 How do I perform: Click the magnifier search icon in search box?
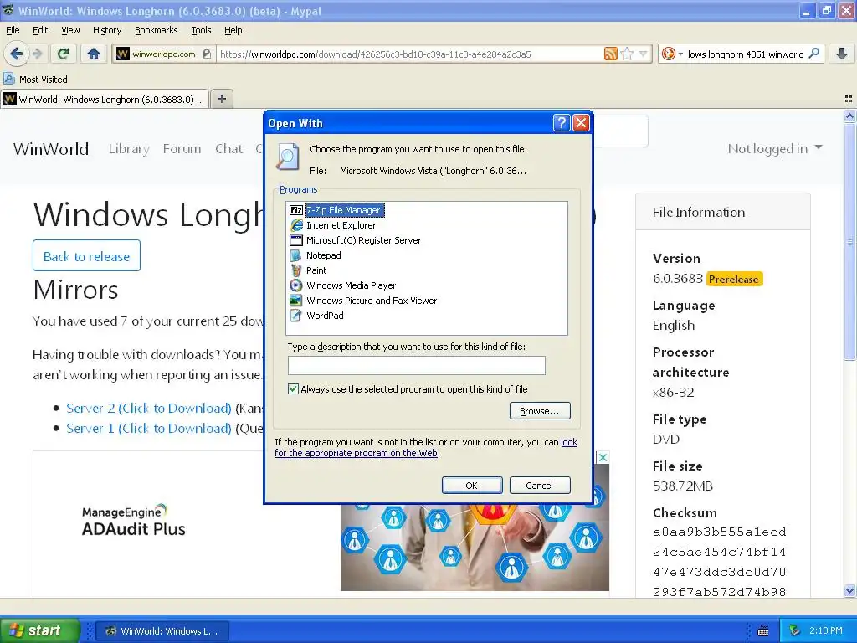tap(813, 54)
